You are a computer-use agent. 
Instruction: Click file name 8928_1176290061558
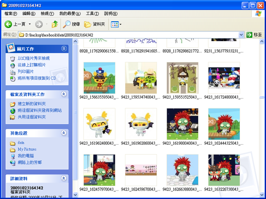99,51
